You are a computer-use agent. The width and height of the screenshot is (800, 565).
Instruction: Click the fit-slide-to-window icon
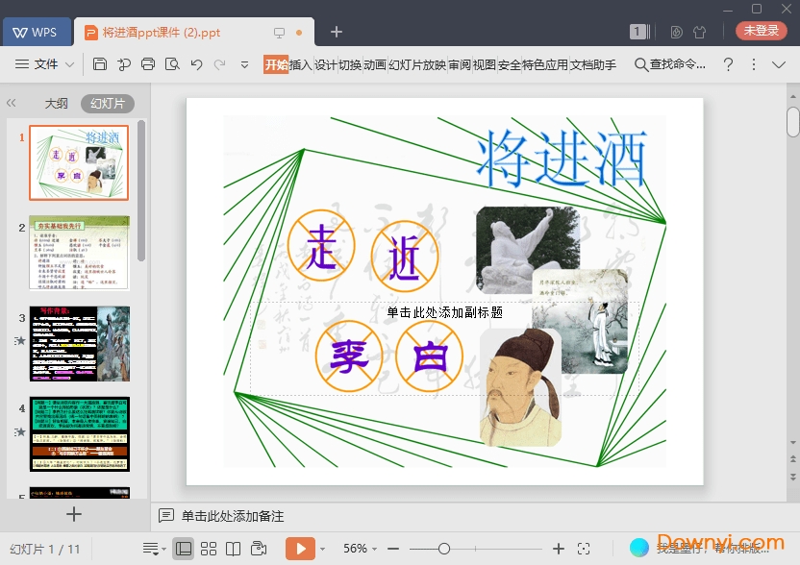point(585,549)
